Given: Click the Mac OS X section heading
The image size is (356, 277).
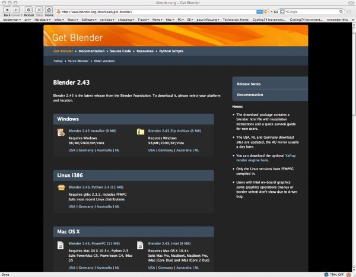Looking at the screenshot, I should coord(68,231).
